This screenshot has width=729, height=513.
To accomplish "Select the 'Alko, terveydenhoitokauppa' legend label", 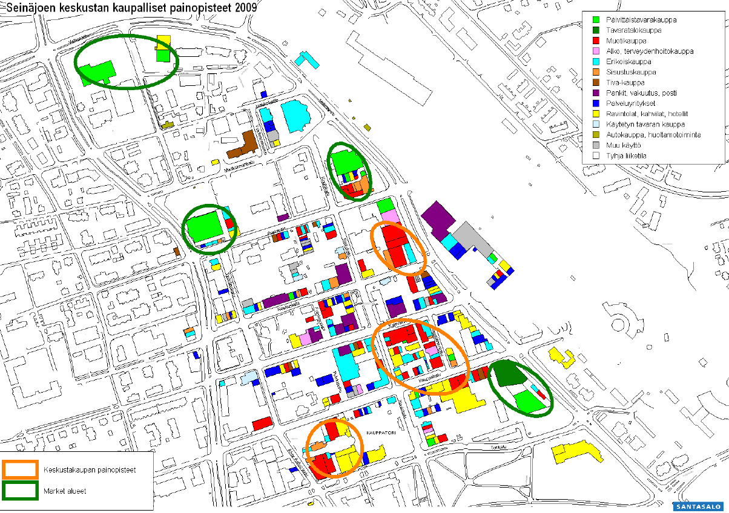I will [650, 51].
